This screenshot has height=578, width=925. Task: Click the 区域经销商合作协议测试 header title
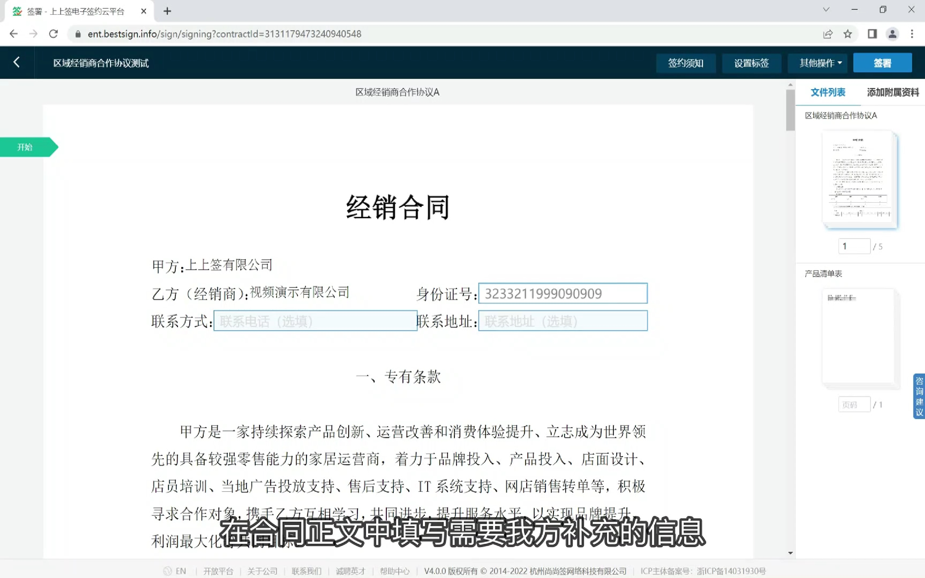click(x=101, y=63)
